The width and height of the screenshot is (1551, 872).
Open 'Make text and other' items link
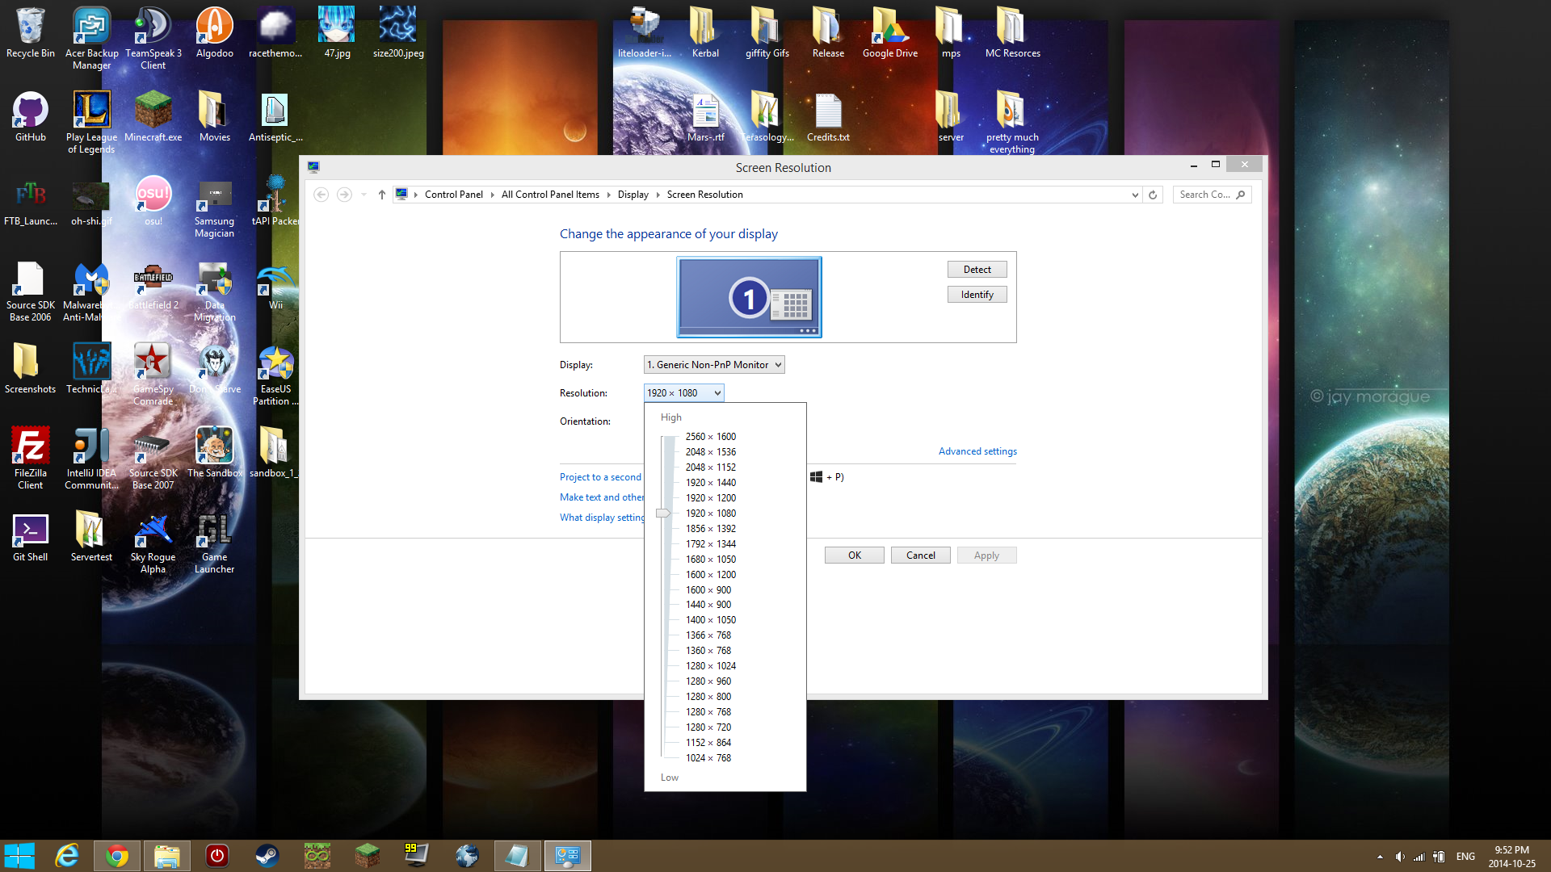(602, 497)
